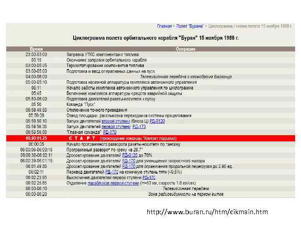301x226 pixels.
Task: Open РД-170 link in 05:59:56.30 row
Action: click(139, 127)
